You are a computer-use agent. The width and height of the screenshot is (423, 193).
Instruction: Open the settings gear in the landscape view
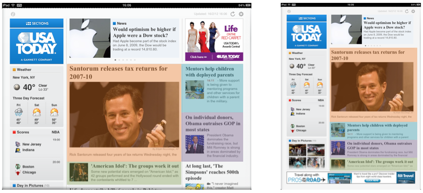click(x=241, y=14)
